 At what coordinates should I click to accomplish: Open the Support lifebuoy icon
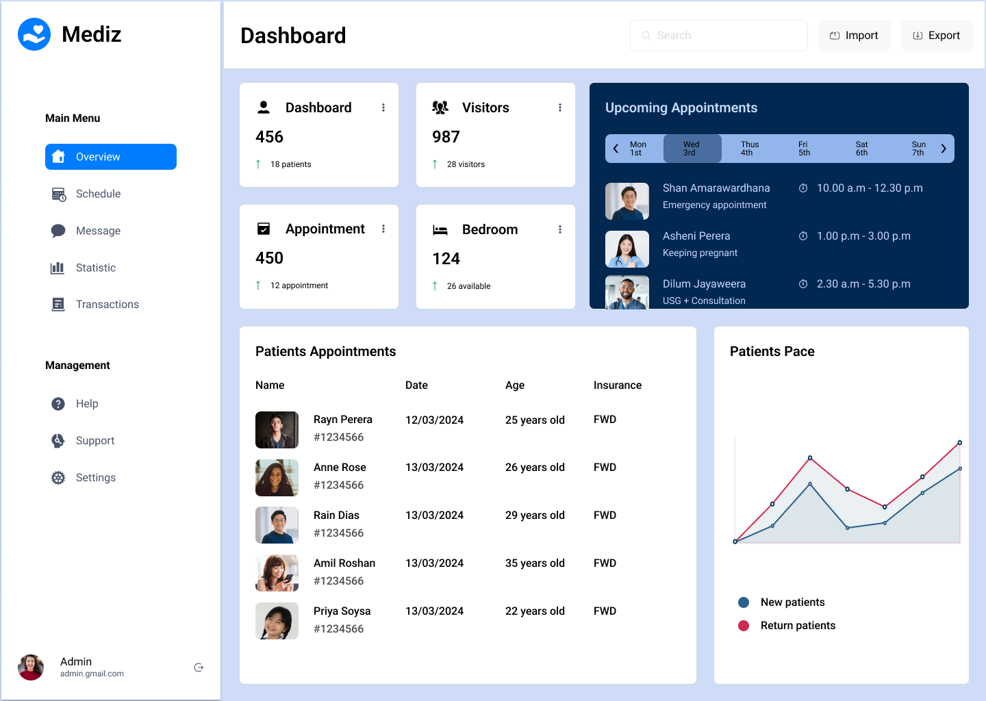58,440
